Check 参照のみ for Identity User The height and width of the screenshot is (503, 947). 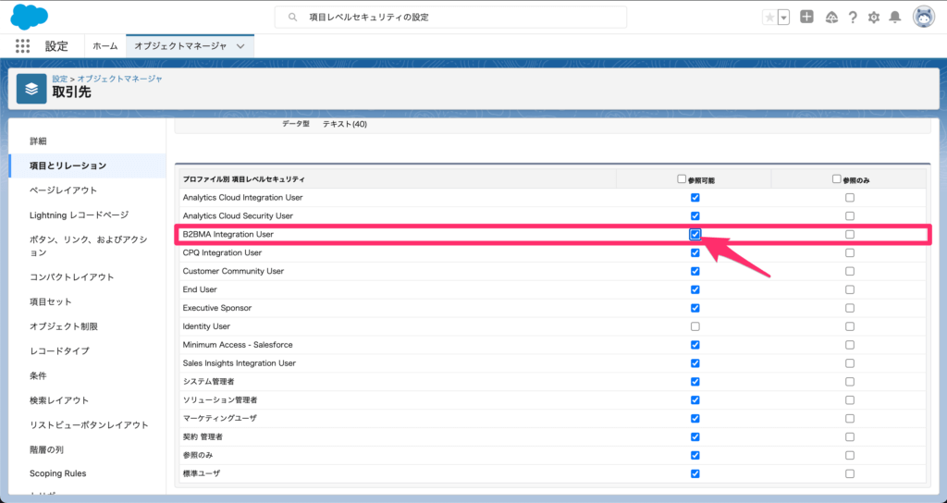click(850, 326)
